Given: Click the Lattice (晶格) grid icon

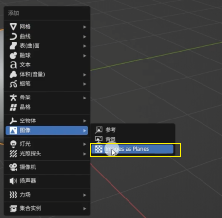Looking at the screenshot, I should coord(13,107).
